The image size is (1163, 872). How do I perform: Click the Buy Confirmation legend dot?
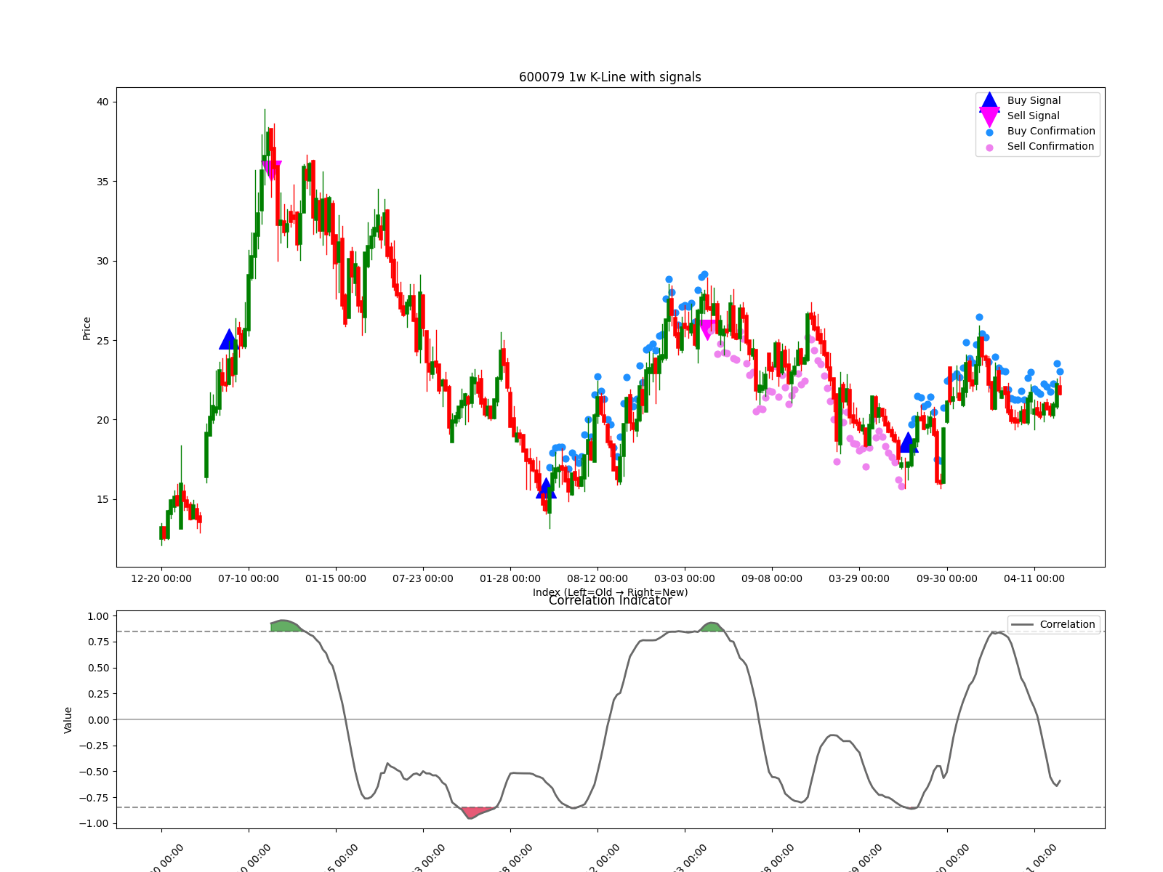pos(989,132)
